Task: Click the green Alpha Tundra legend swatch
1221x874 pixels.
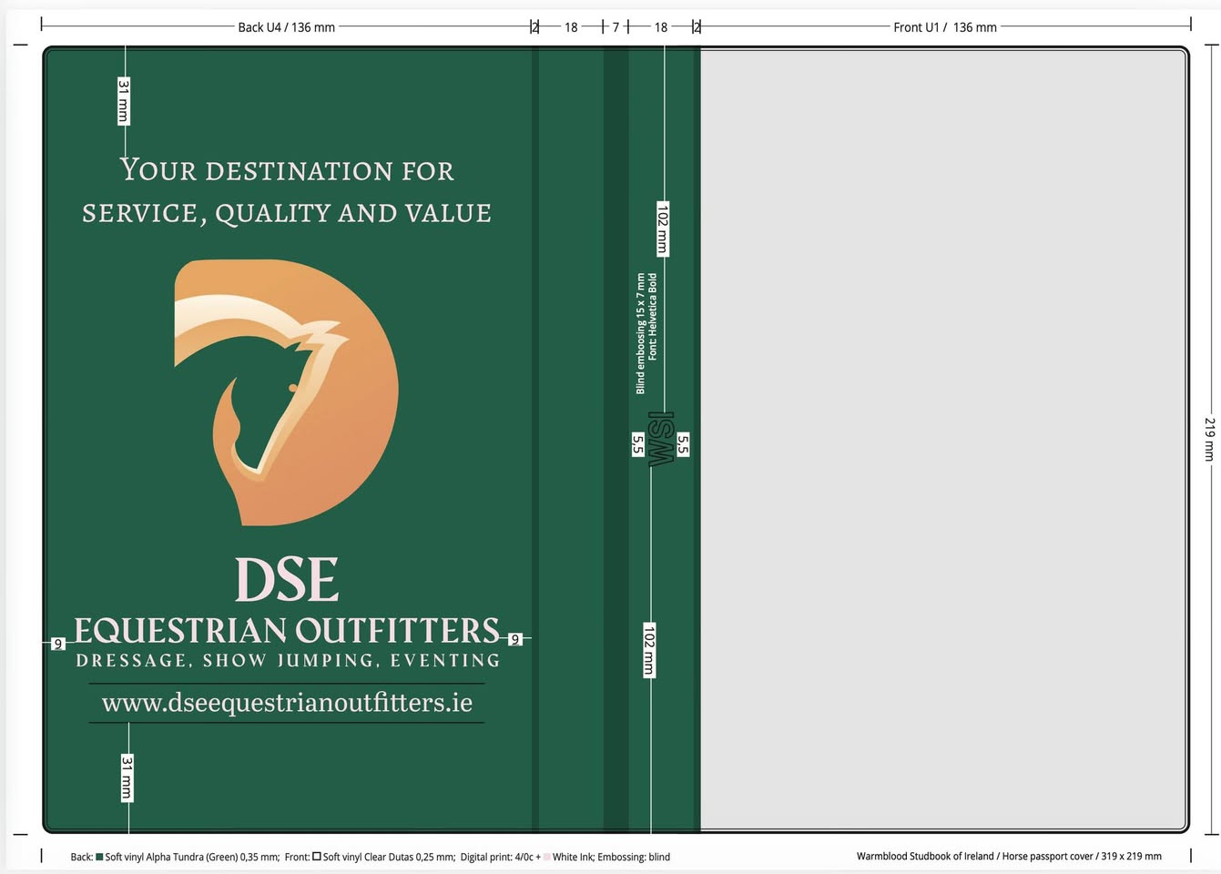Action: (99, 857)
